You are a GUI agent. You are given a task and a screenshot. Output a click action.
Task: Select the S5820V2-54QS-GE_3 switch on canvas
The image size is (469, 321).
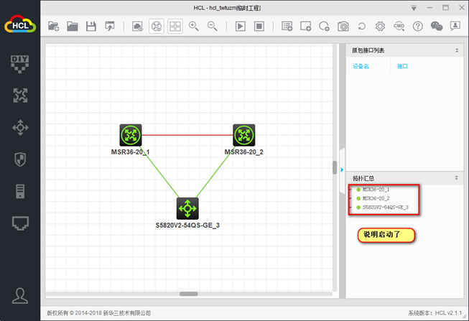point(187,208)
